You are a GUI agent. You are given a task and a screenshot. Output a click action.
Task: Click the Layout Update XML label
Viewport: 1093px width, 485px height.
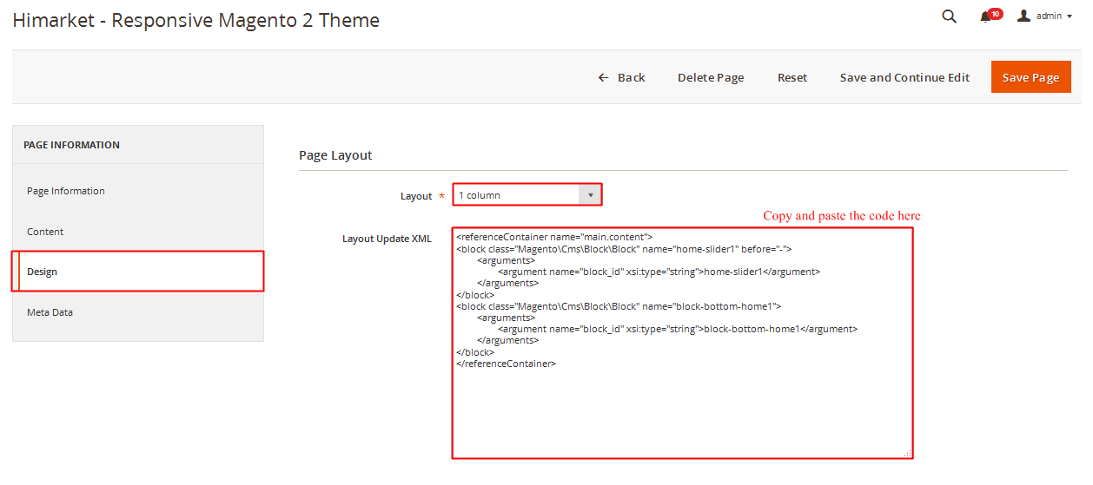click(387, 239)
